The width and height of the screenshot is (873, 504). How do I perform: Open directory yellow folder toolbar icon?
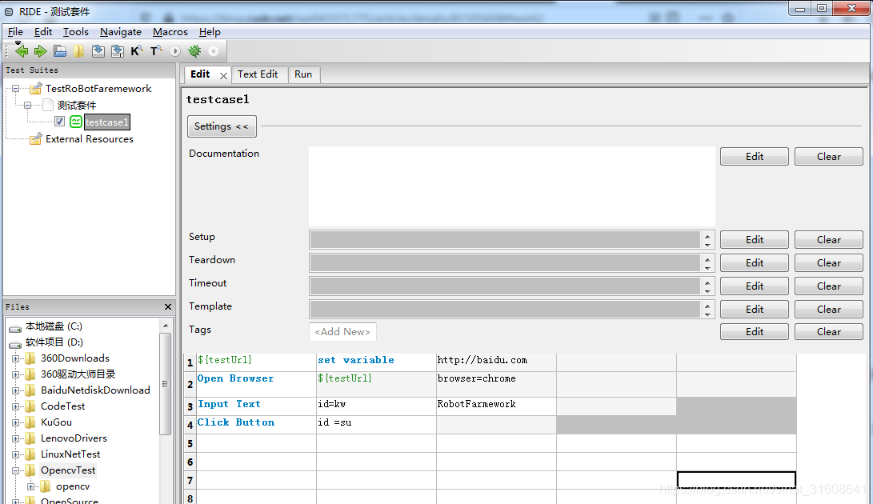[x=78, y=51]
